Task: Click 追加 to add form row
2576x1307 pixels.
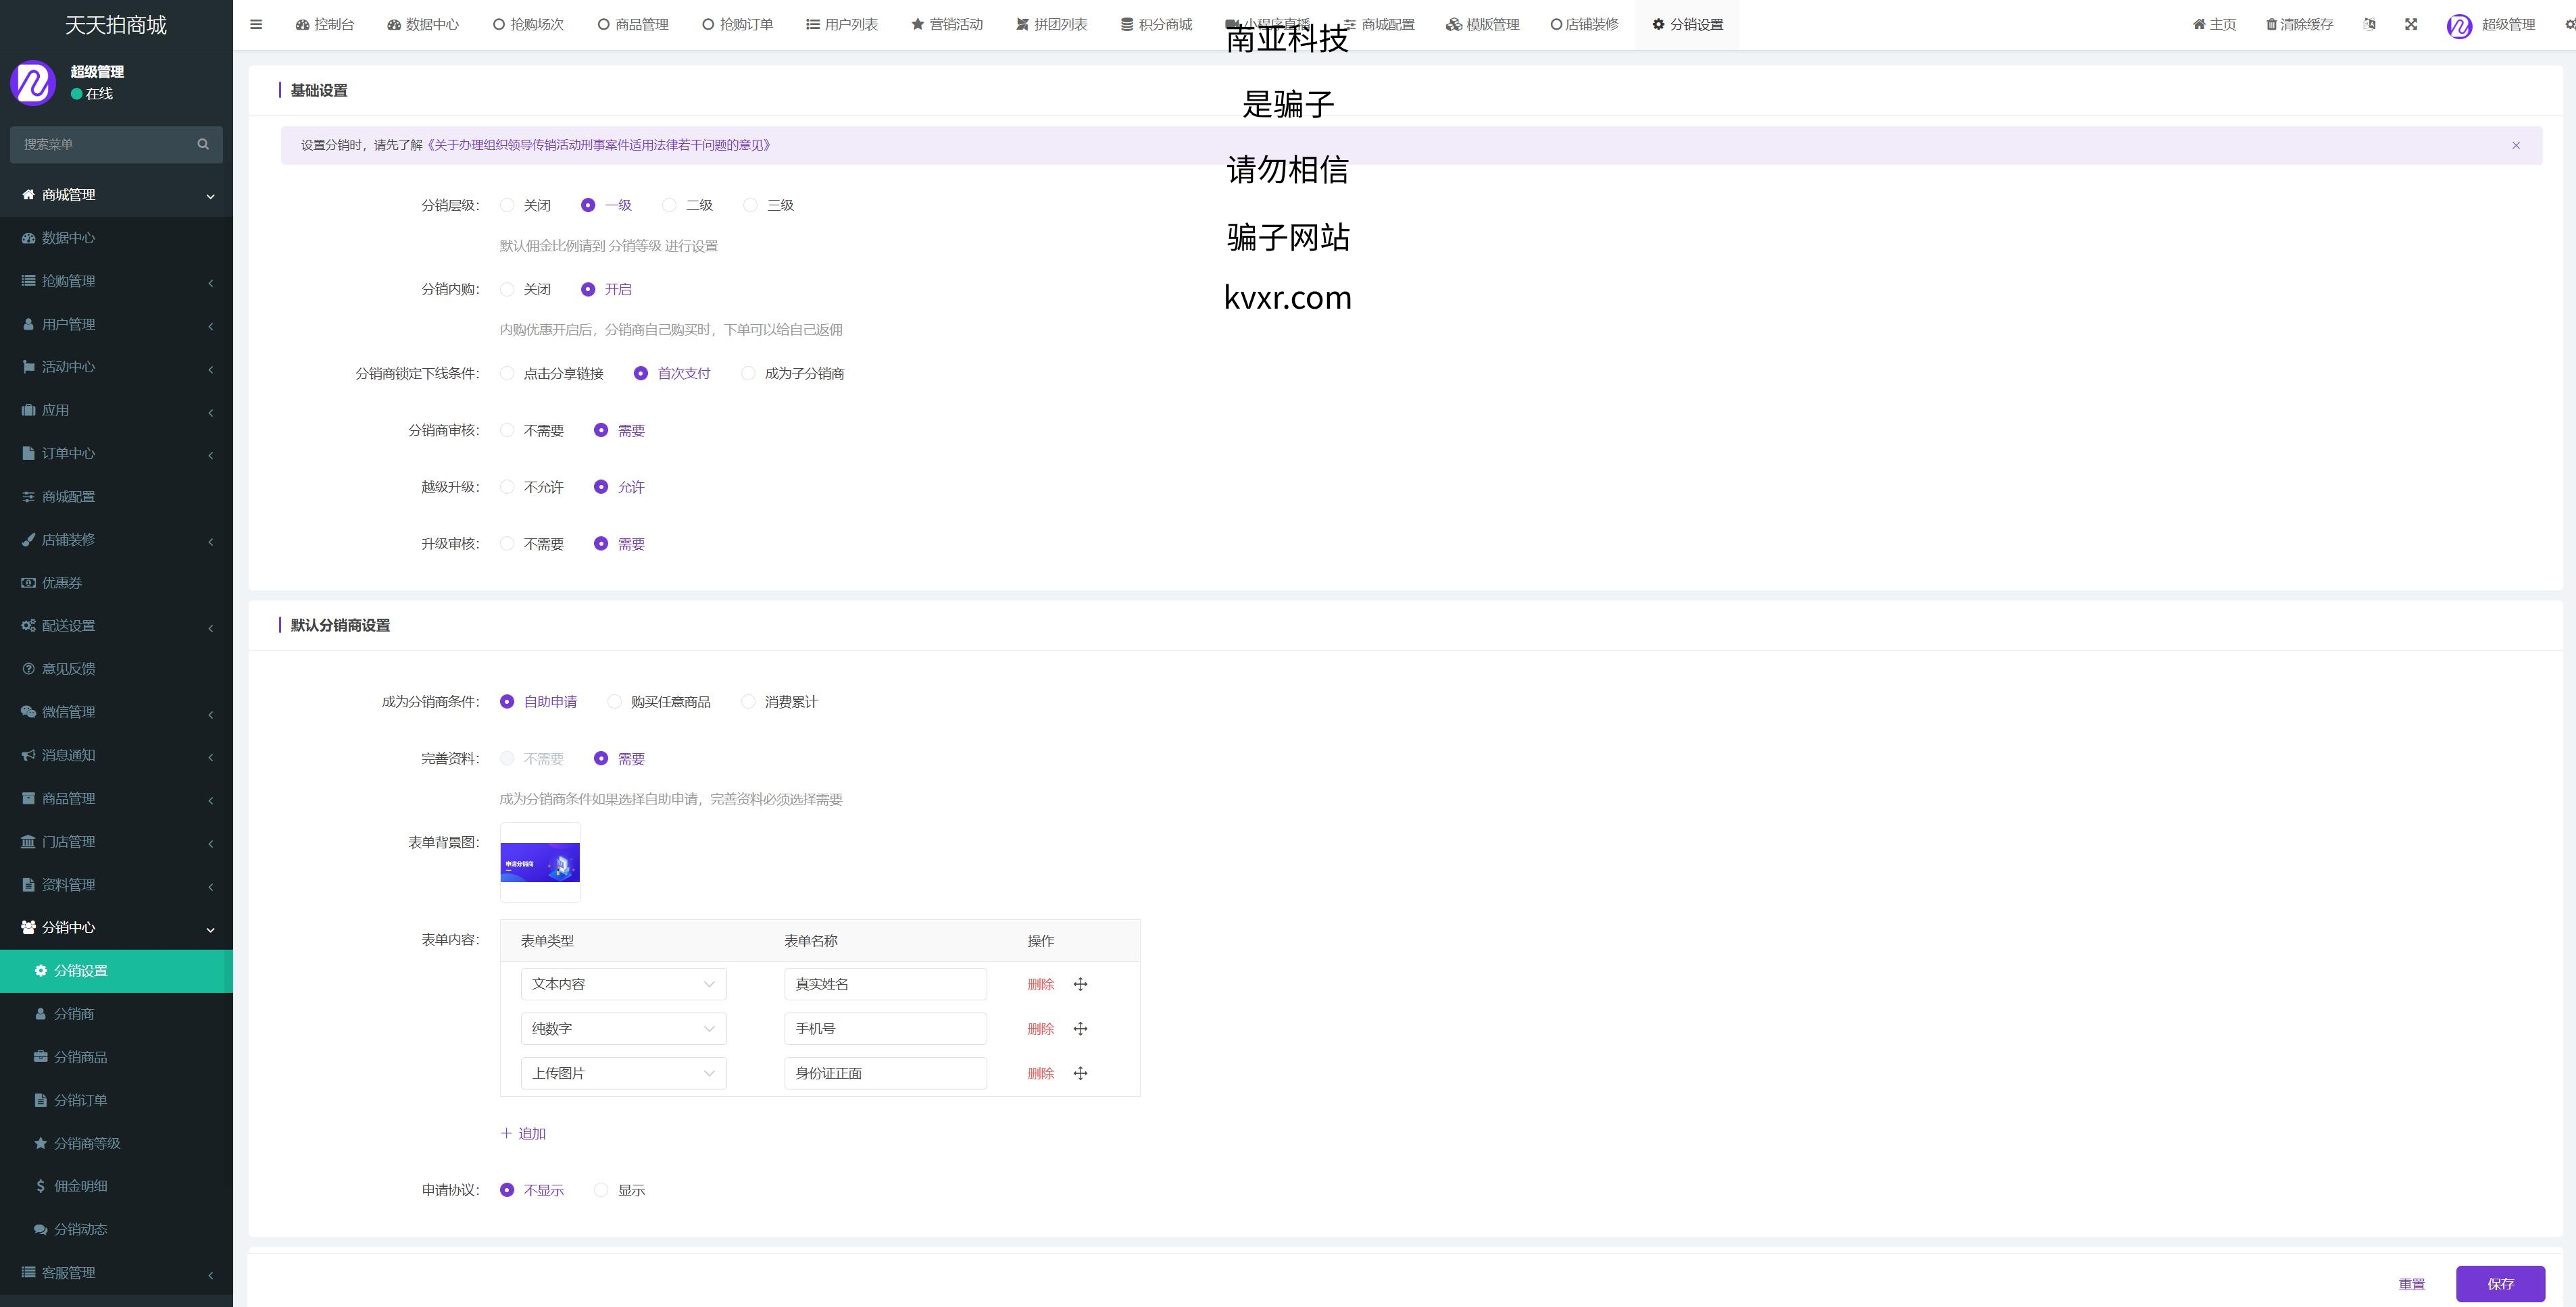Action: 523,1133
